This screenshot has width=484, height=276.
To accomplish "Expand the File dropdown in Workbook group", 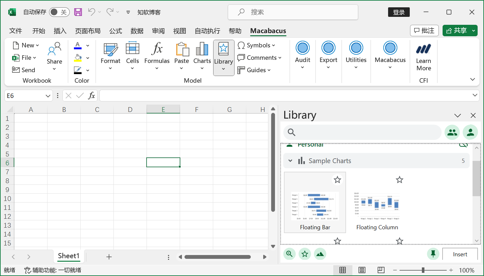I will click(24, 58).
